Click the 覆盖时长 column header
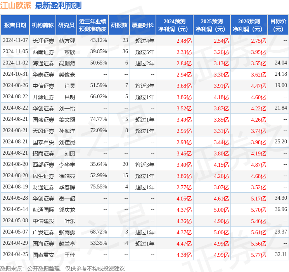The width and height of the screenshot is (289, 272). pos(143,25)
